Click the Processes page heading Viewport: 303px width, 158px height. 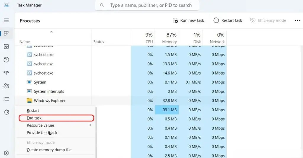(30, 21)
